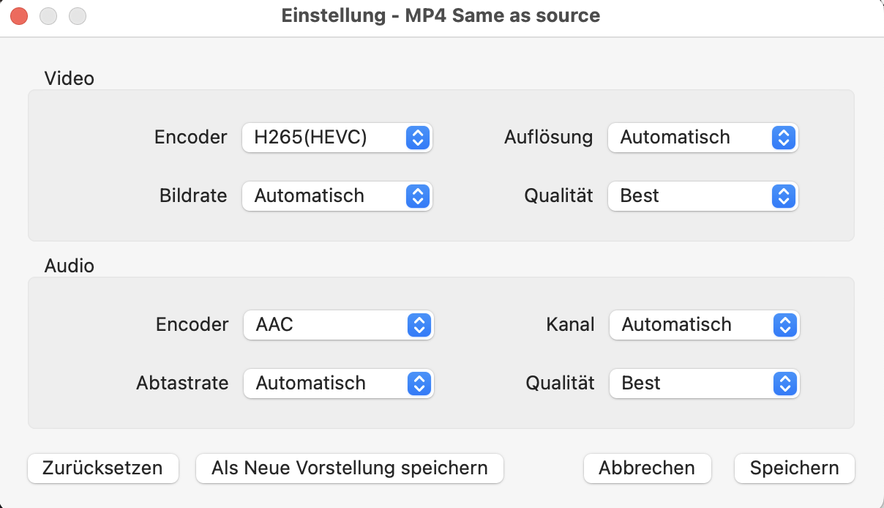Cancel the settings with Abbrechen
The height and width of the screenshot is (508, 884).
pyautogui.click(x=647, y=468)
